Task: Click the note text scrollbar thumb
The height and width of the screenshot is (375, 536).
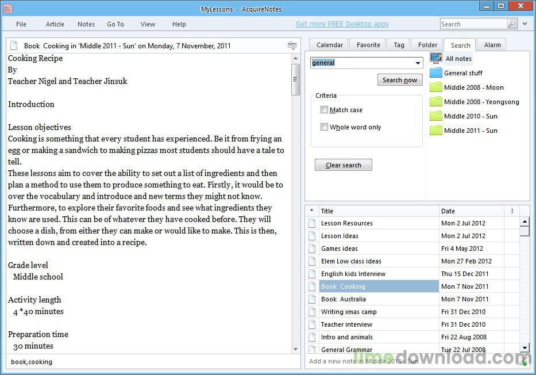Action: pyautogui.click(x=296, y=79)
